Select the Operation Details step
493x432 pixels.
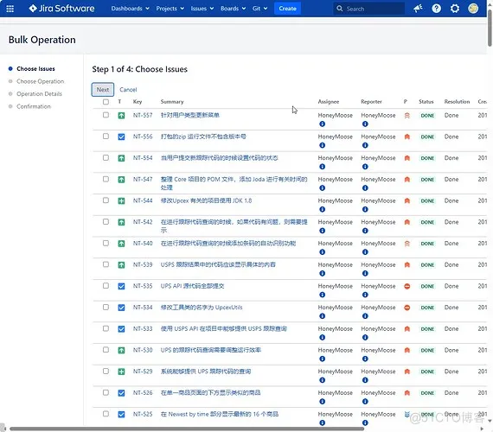coord(39,94)
